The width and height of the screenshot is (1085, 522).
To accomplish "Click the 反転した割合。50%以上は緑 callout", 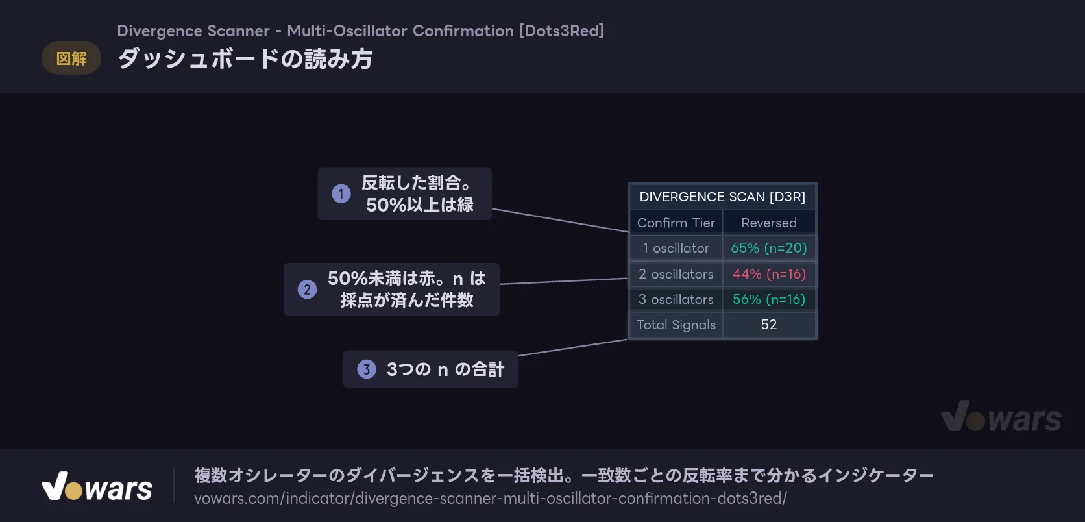I will pos(405,193).
